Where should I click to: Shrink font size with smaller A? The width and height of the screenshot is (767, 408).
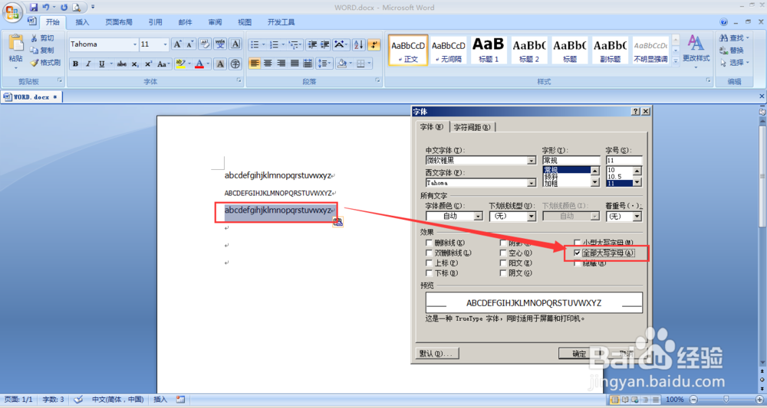pos(189,44)
